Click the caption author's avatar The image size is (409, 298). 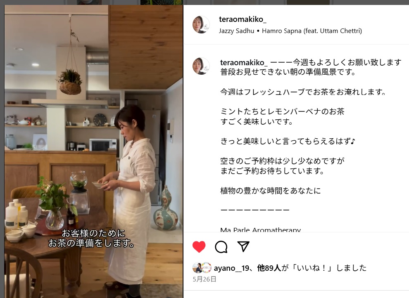201,66
